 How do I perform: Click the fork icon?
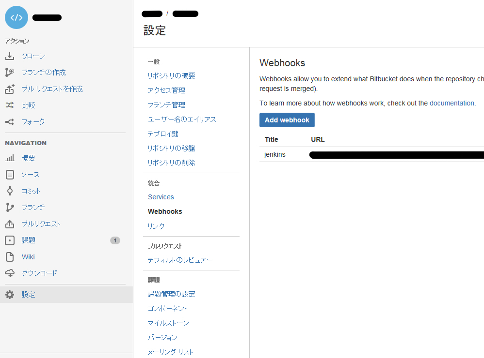tap(10, 122)
